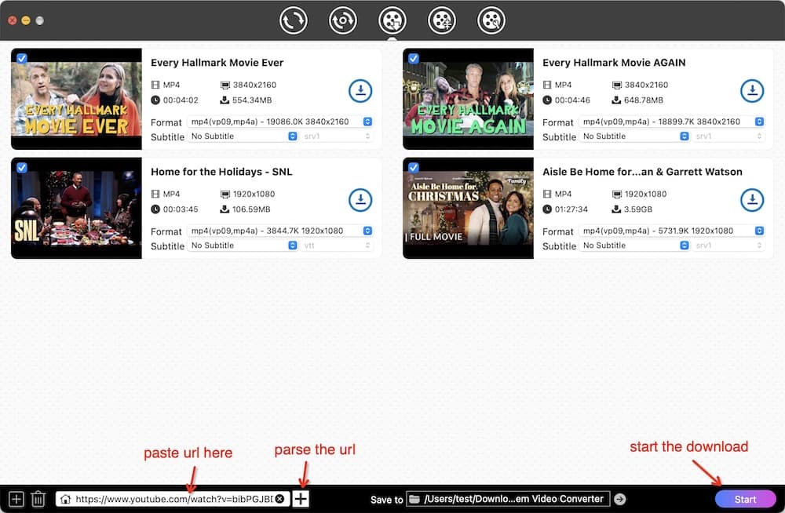This screenshot has height=513, width=785.
Task: Click the Start button
Action: [x=745, y=499]
